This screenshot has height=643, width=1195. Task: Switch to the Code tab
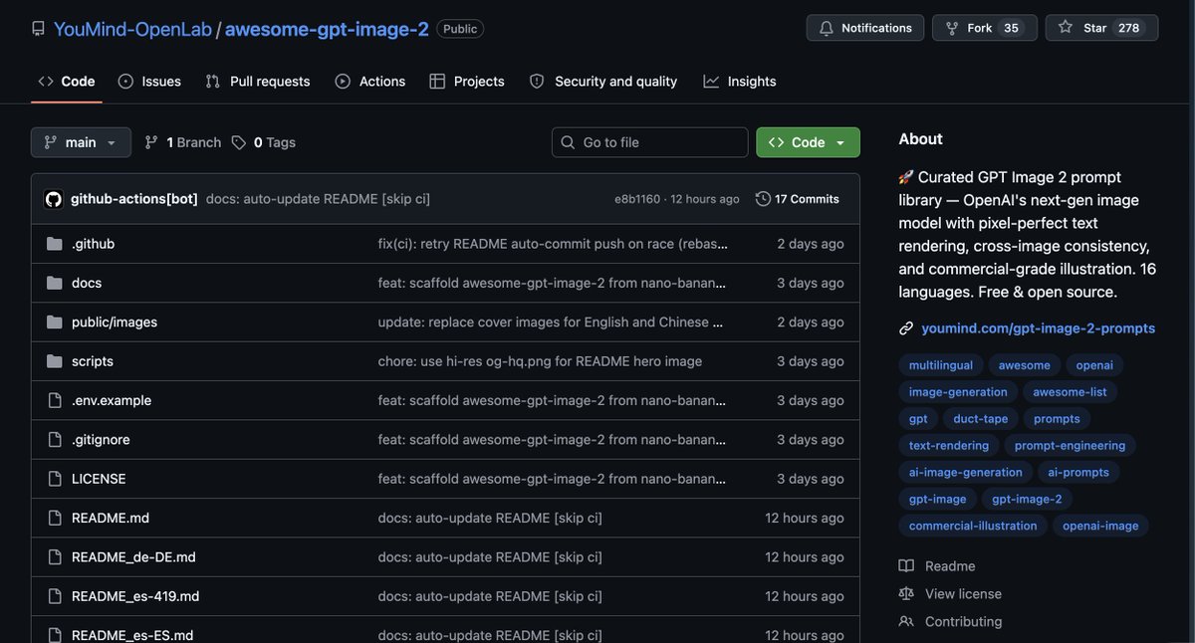click(x=67, y=82)
